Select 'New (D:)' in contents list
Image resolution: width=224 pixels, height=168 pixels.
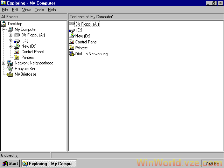[83, 36]
